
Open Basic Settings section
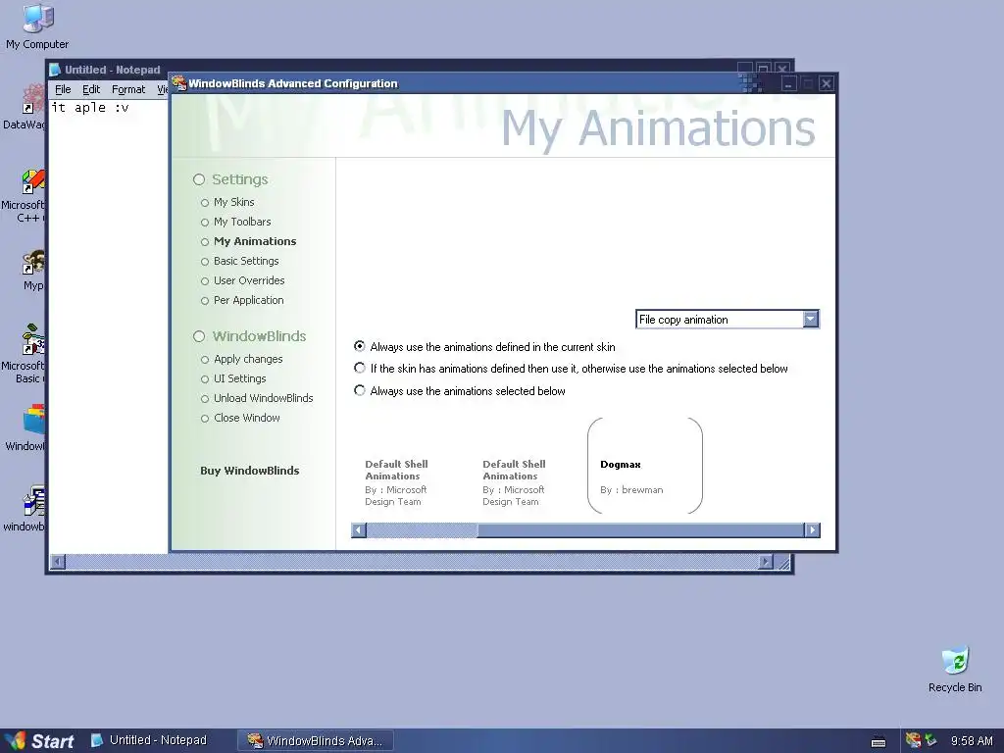coord(246,261)
